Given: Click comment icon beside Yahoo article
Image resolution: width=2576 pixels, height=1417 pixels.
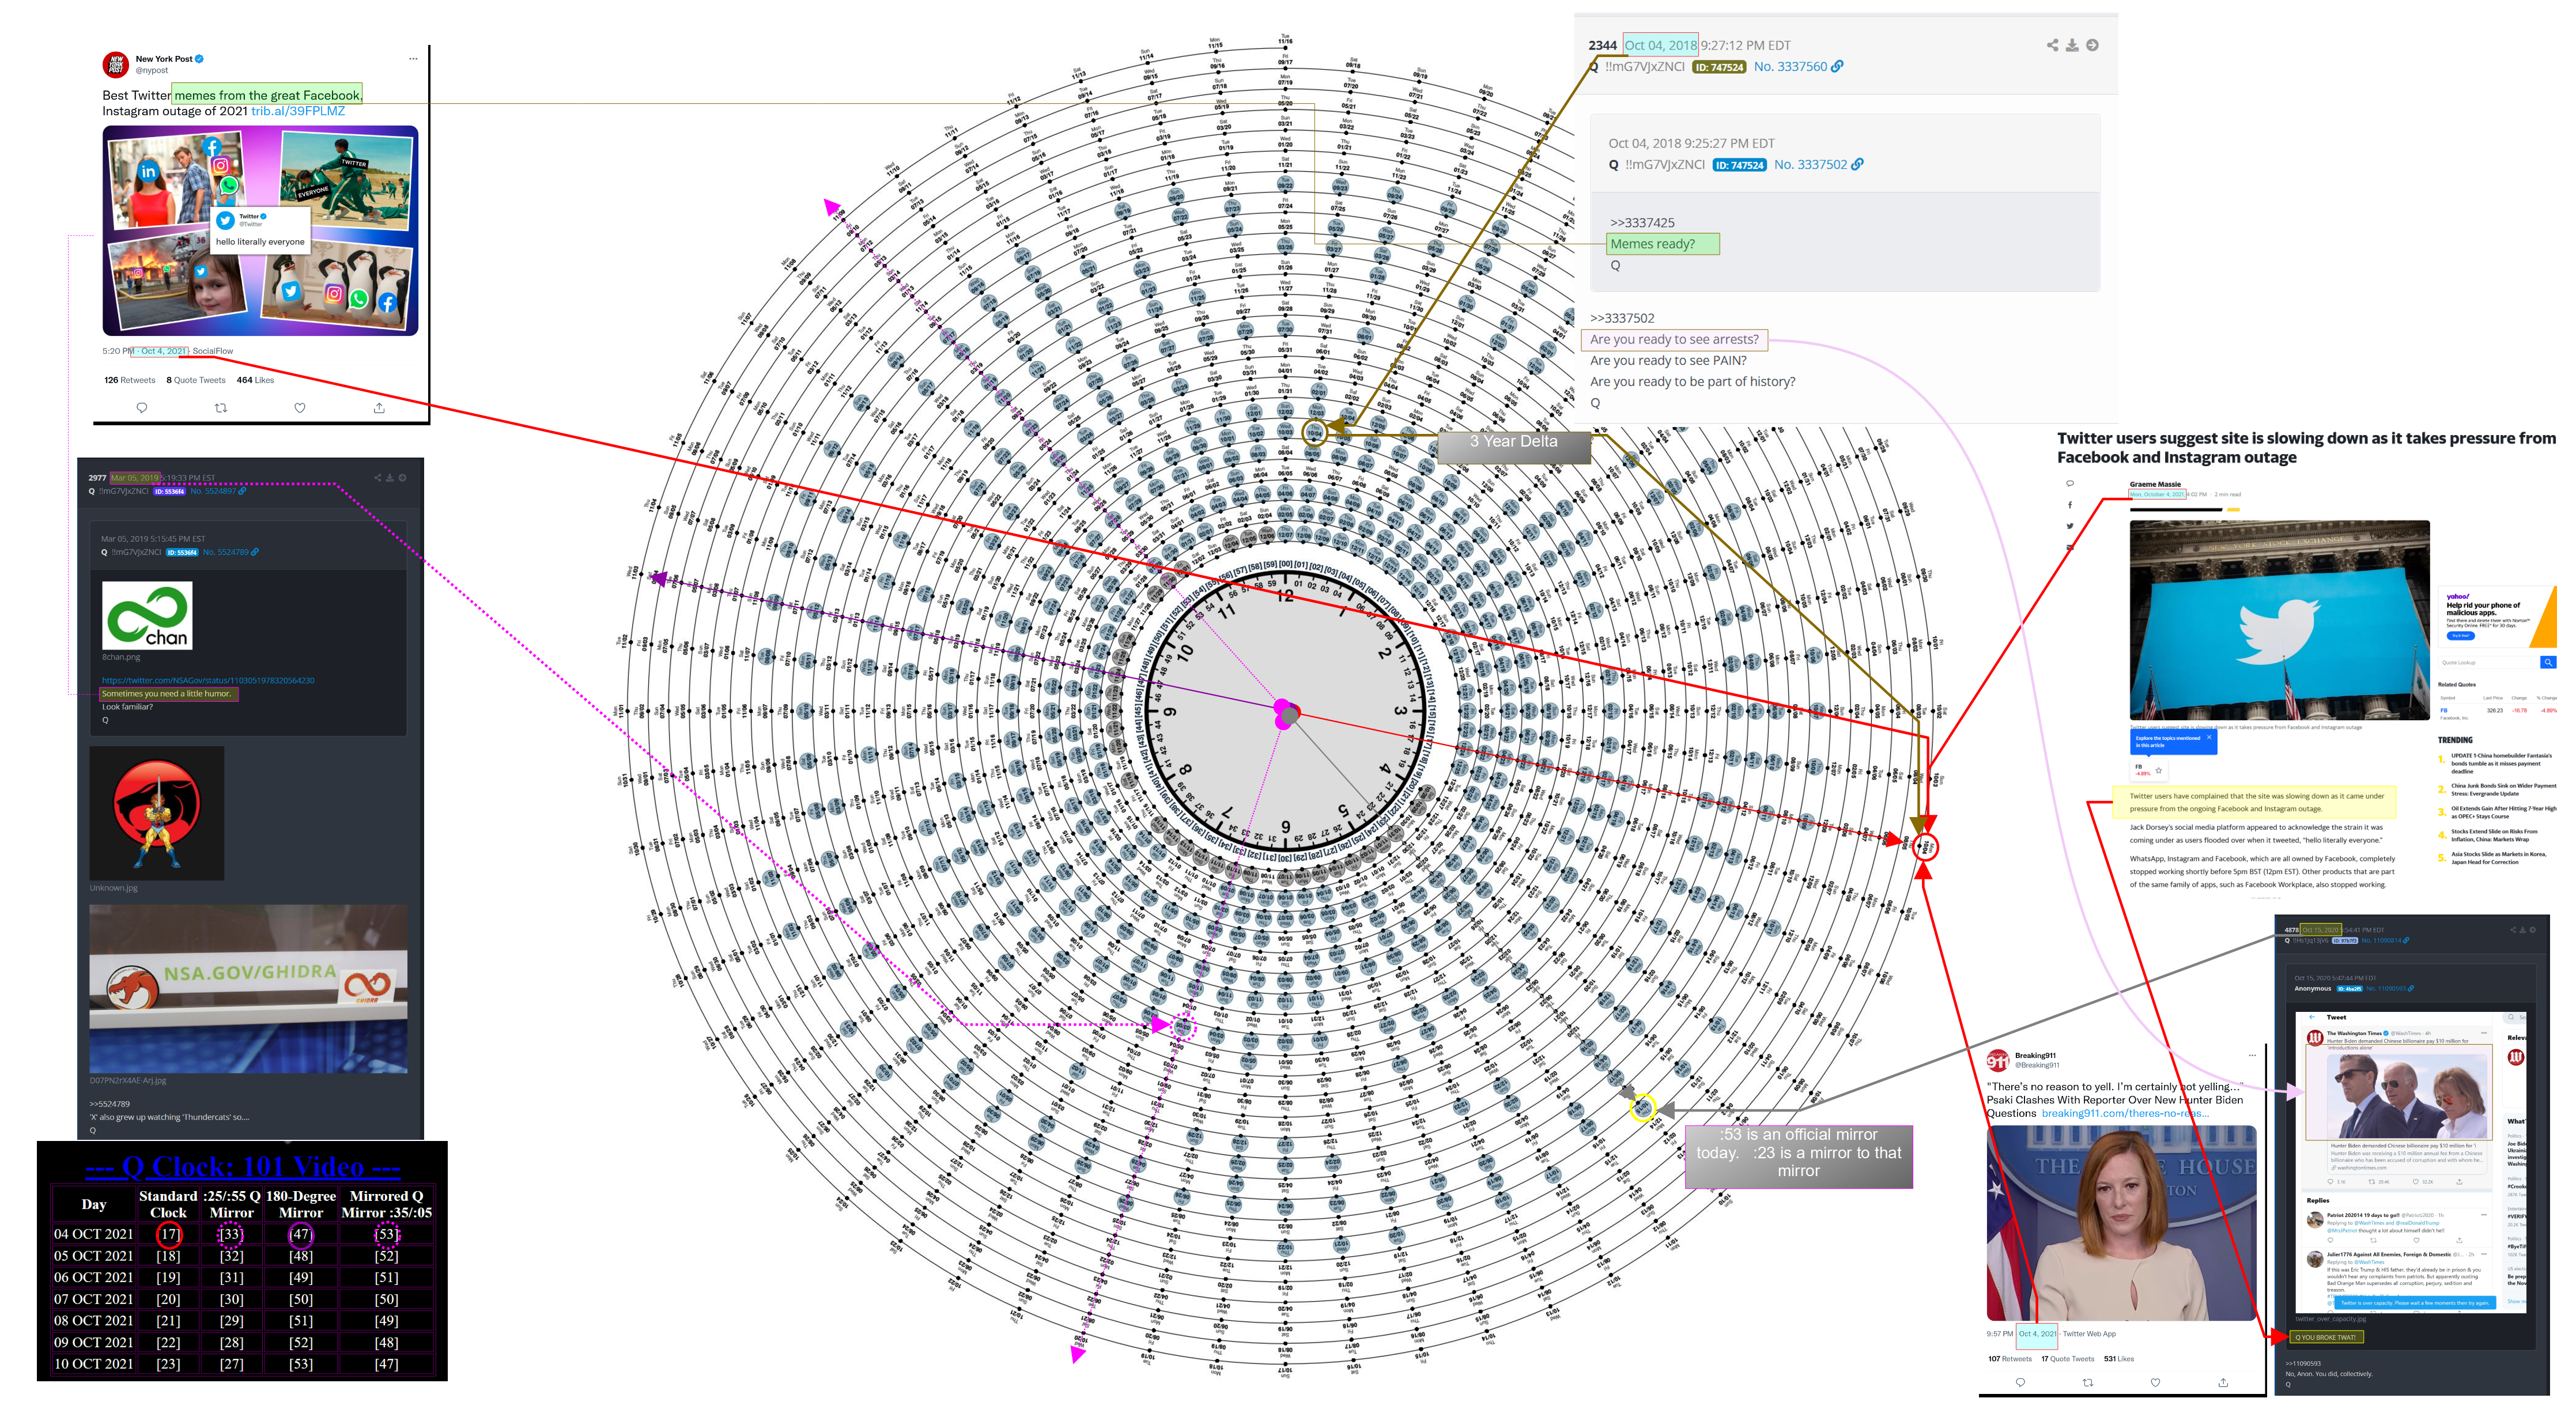Looking at the screenshot, I should pyautogui.click(x=2070, y=484).
